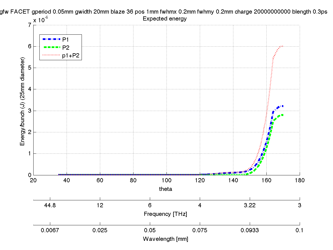Select the P2 legend entry
The height and width of the screenshot is (250, 333).
click(61, 47)
